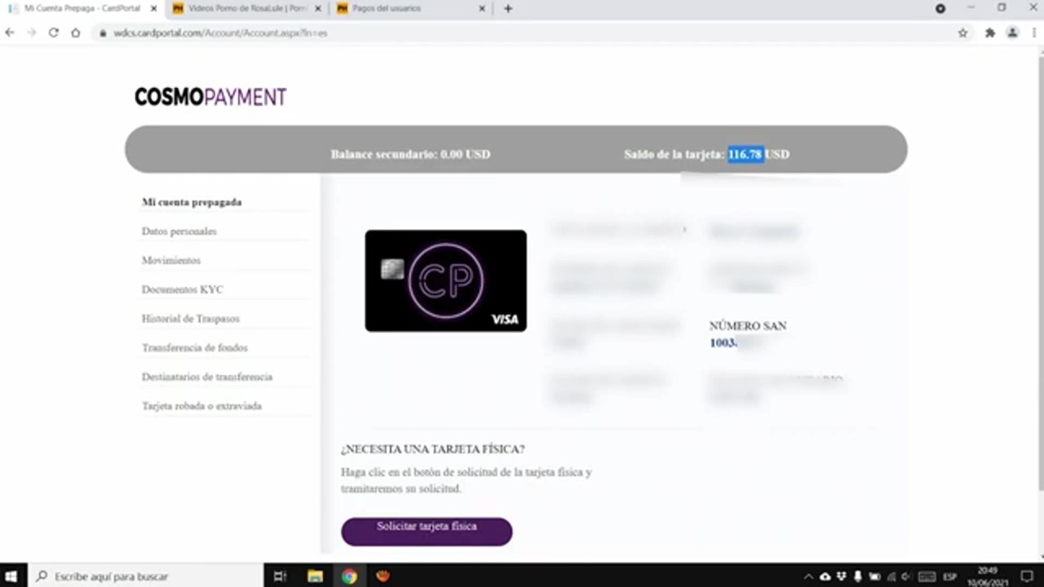Go to Transferencia de fondos
The height and width of the screenshot is (587, 1044).
[x=194, y=348]
